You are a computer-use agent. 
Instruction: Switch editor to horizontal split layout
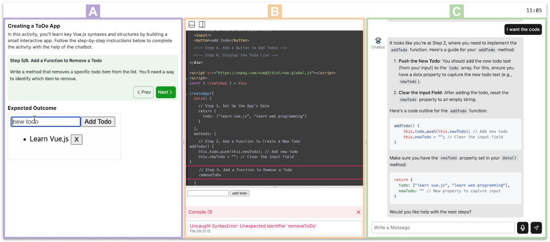tap(192, 24)
